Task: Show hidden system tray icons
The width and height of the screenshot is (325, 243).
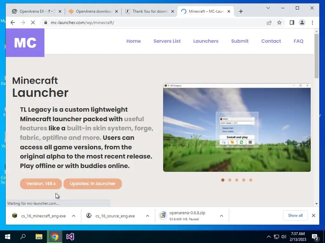Action: 269,237
